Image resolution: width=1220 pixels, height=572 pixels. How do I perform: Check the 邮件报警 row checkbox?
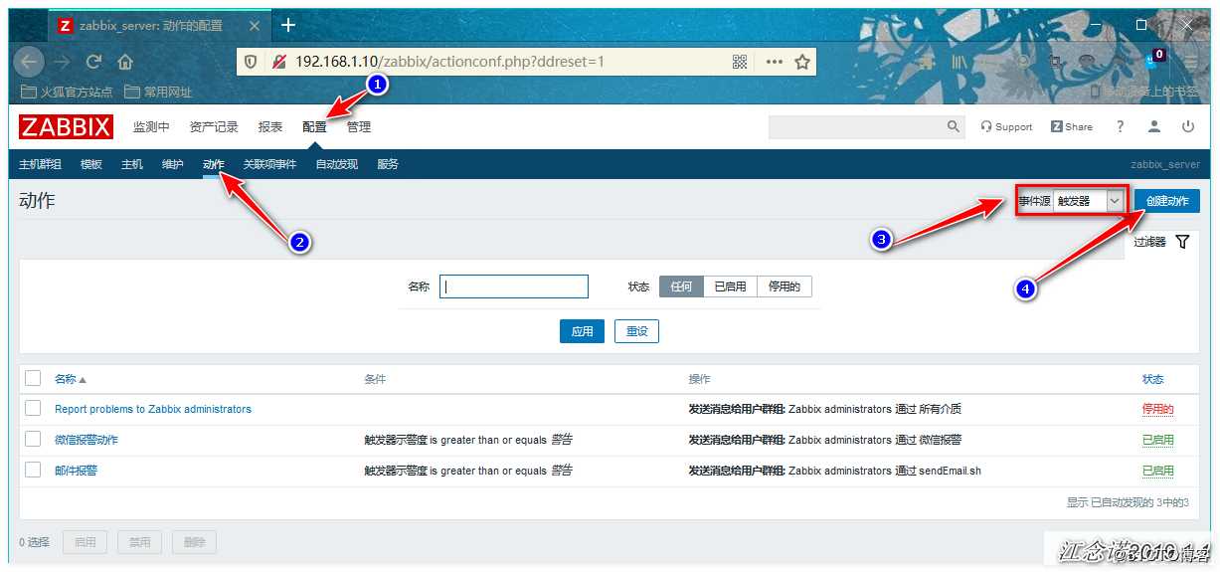pos(33,471)
